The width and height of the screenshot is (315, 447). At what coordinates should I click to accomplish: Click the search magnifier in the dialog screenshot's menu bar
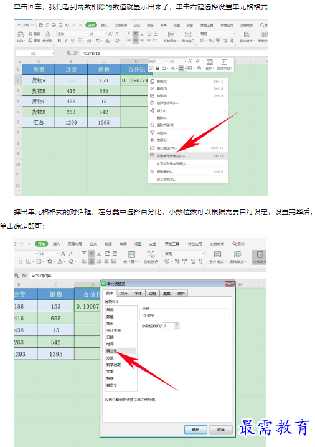(x=235, y=244)
